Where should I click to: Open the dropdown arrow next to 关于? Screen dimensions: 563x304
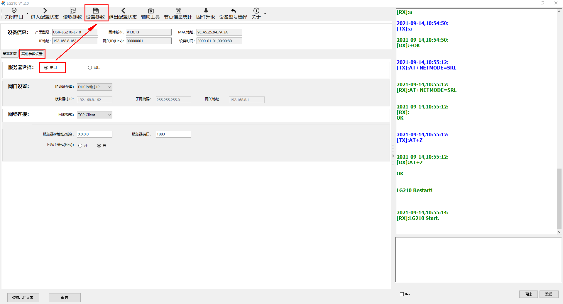(265, 13)
